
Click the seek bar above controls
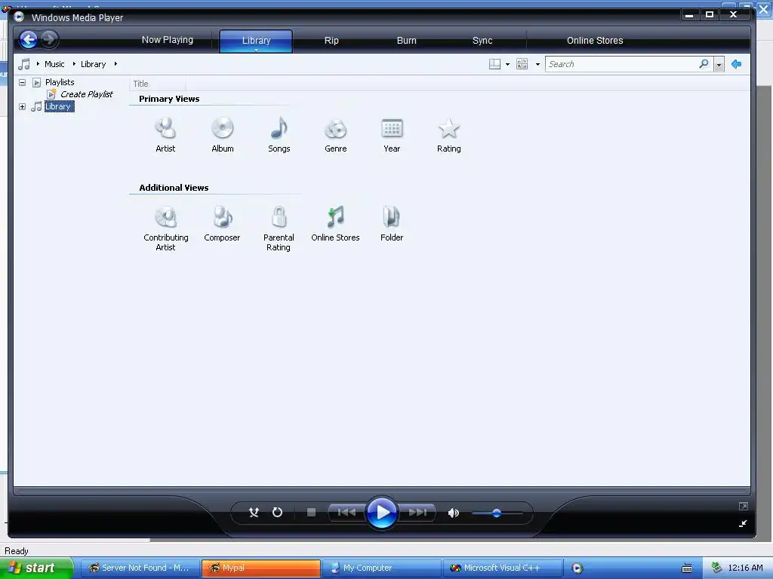pos(382,491)
